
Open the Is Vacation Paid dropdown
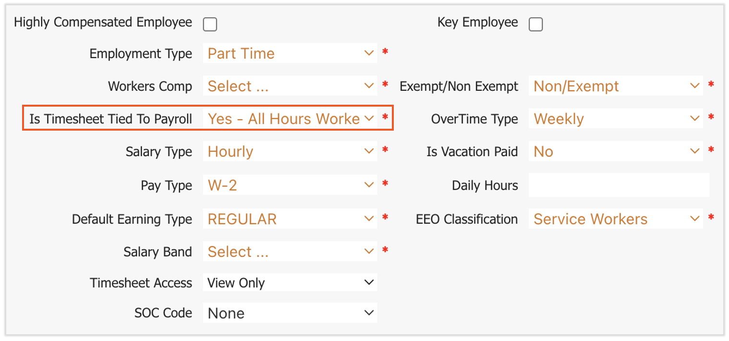click(x=616, y=152)
